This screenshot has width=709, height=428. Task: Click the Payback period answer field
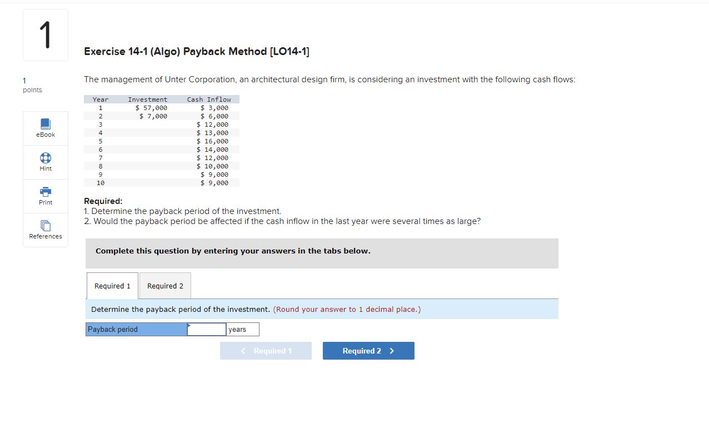click(x=207, y=330)
